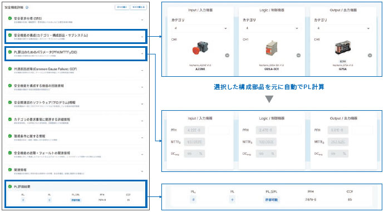The height and width of the screenshot is (212, 384).
Task: Click green status icon of カテゴリの要求事項 row
Action: [10, 119]
